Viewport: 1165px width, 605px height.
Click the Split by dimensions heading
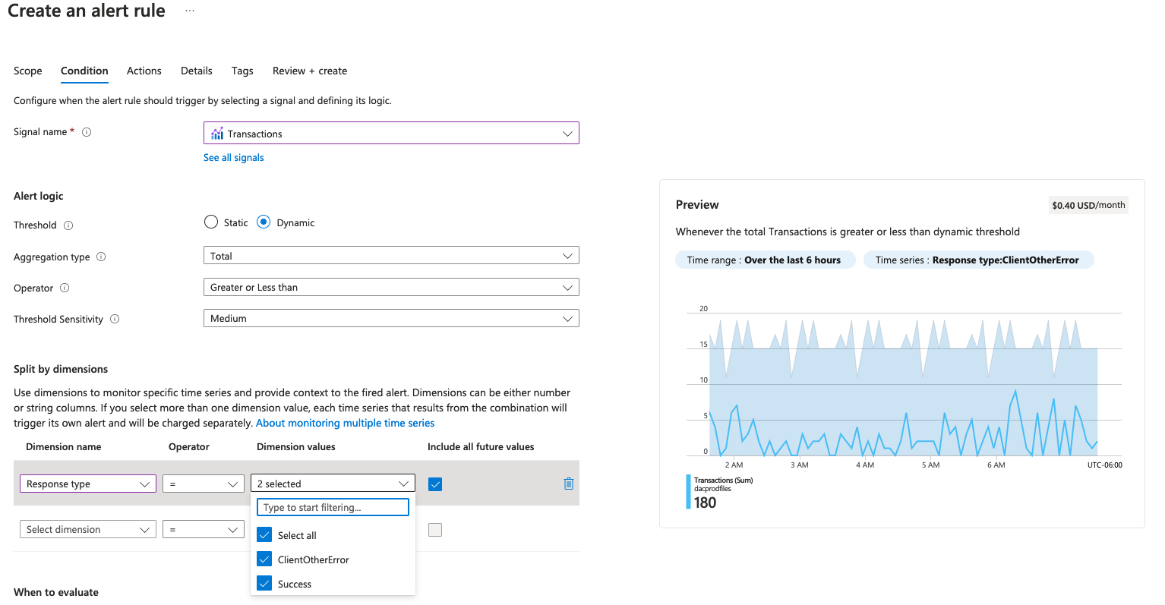(61, 369)
